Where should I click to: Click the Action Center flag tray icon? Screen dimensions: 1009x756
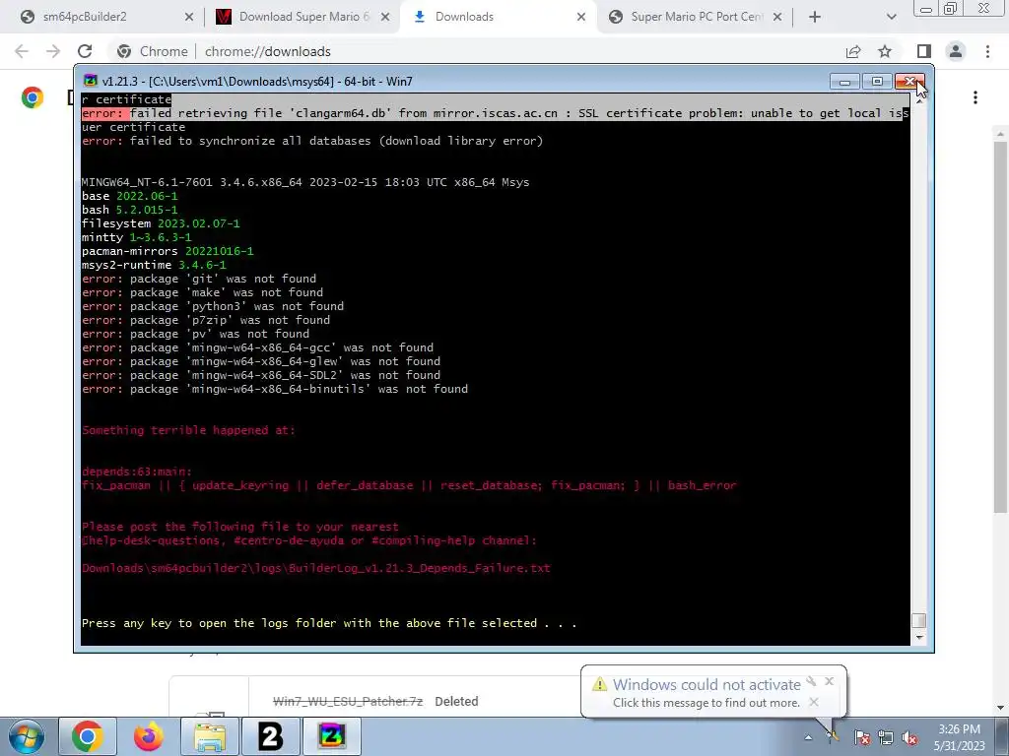point(862,737)
